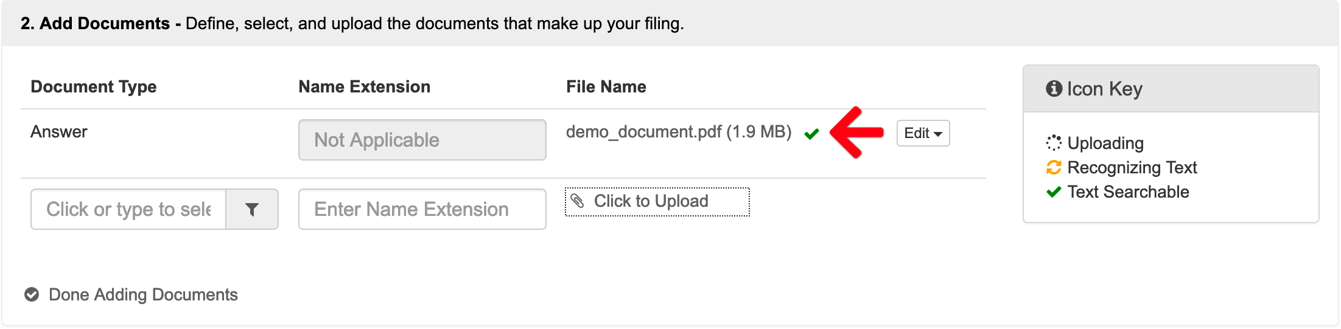The width and height of the screenshot is (1341, 329).
Task: Click the Answer document type cell
Action: coord(59,132)
